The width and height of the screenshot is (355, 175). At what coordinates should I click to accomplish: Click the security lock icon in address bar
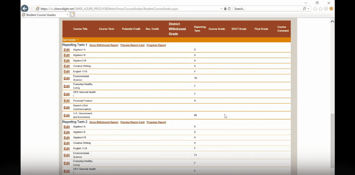coord(225,9)
